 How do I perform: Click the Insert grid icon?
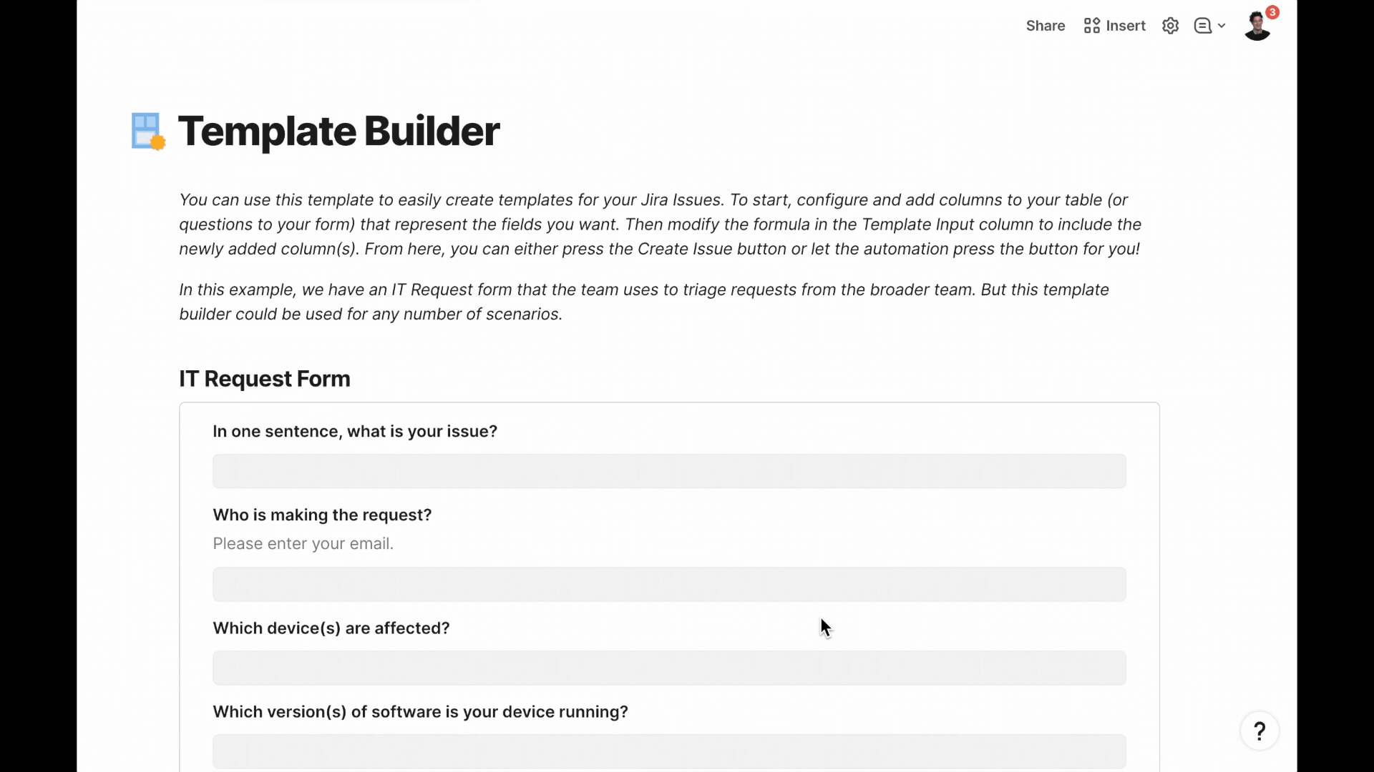click(1091, 26)
